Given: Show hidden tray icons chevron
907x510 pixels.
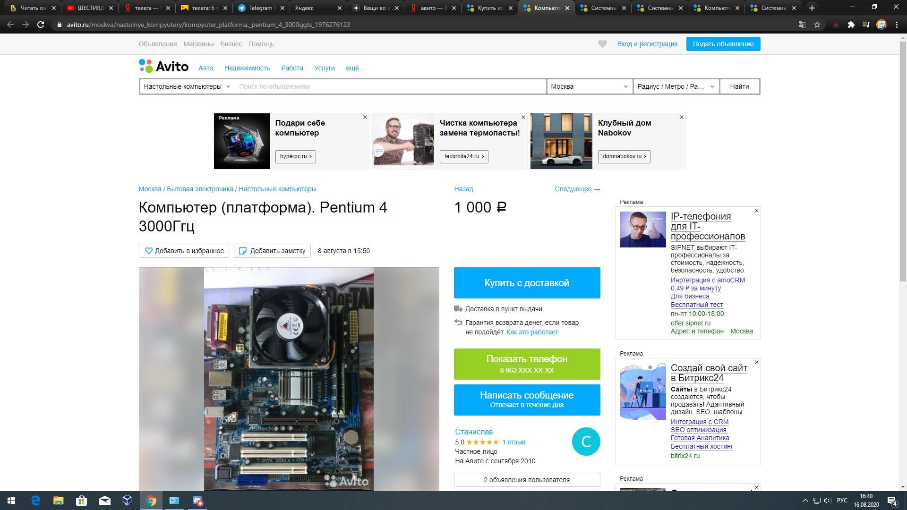Looking at the screenshot, I should click(805, 501).
